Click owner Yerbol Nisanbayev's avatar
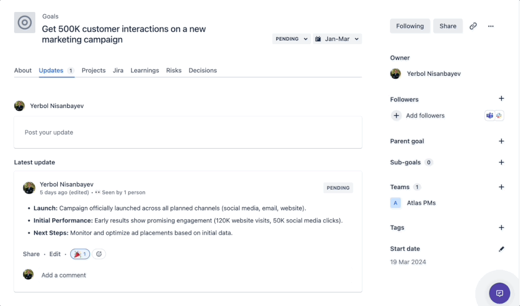Image resolution: width=520 pixels, height=306 pixels. [395, 74]
